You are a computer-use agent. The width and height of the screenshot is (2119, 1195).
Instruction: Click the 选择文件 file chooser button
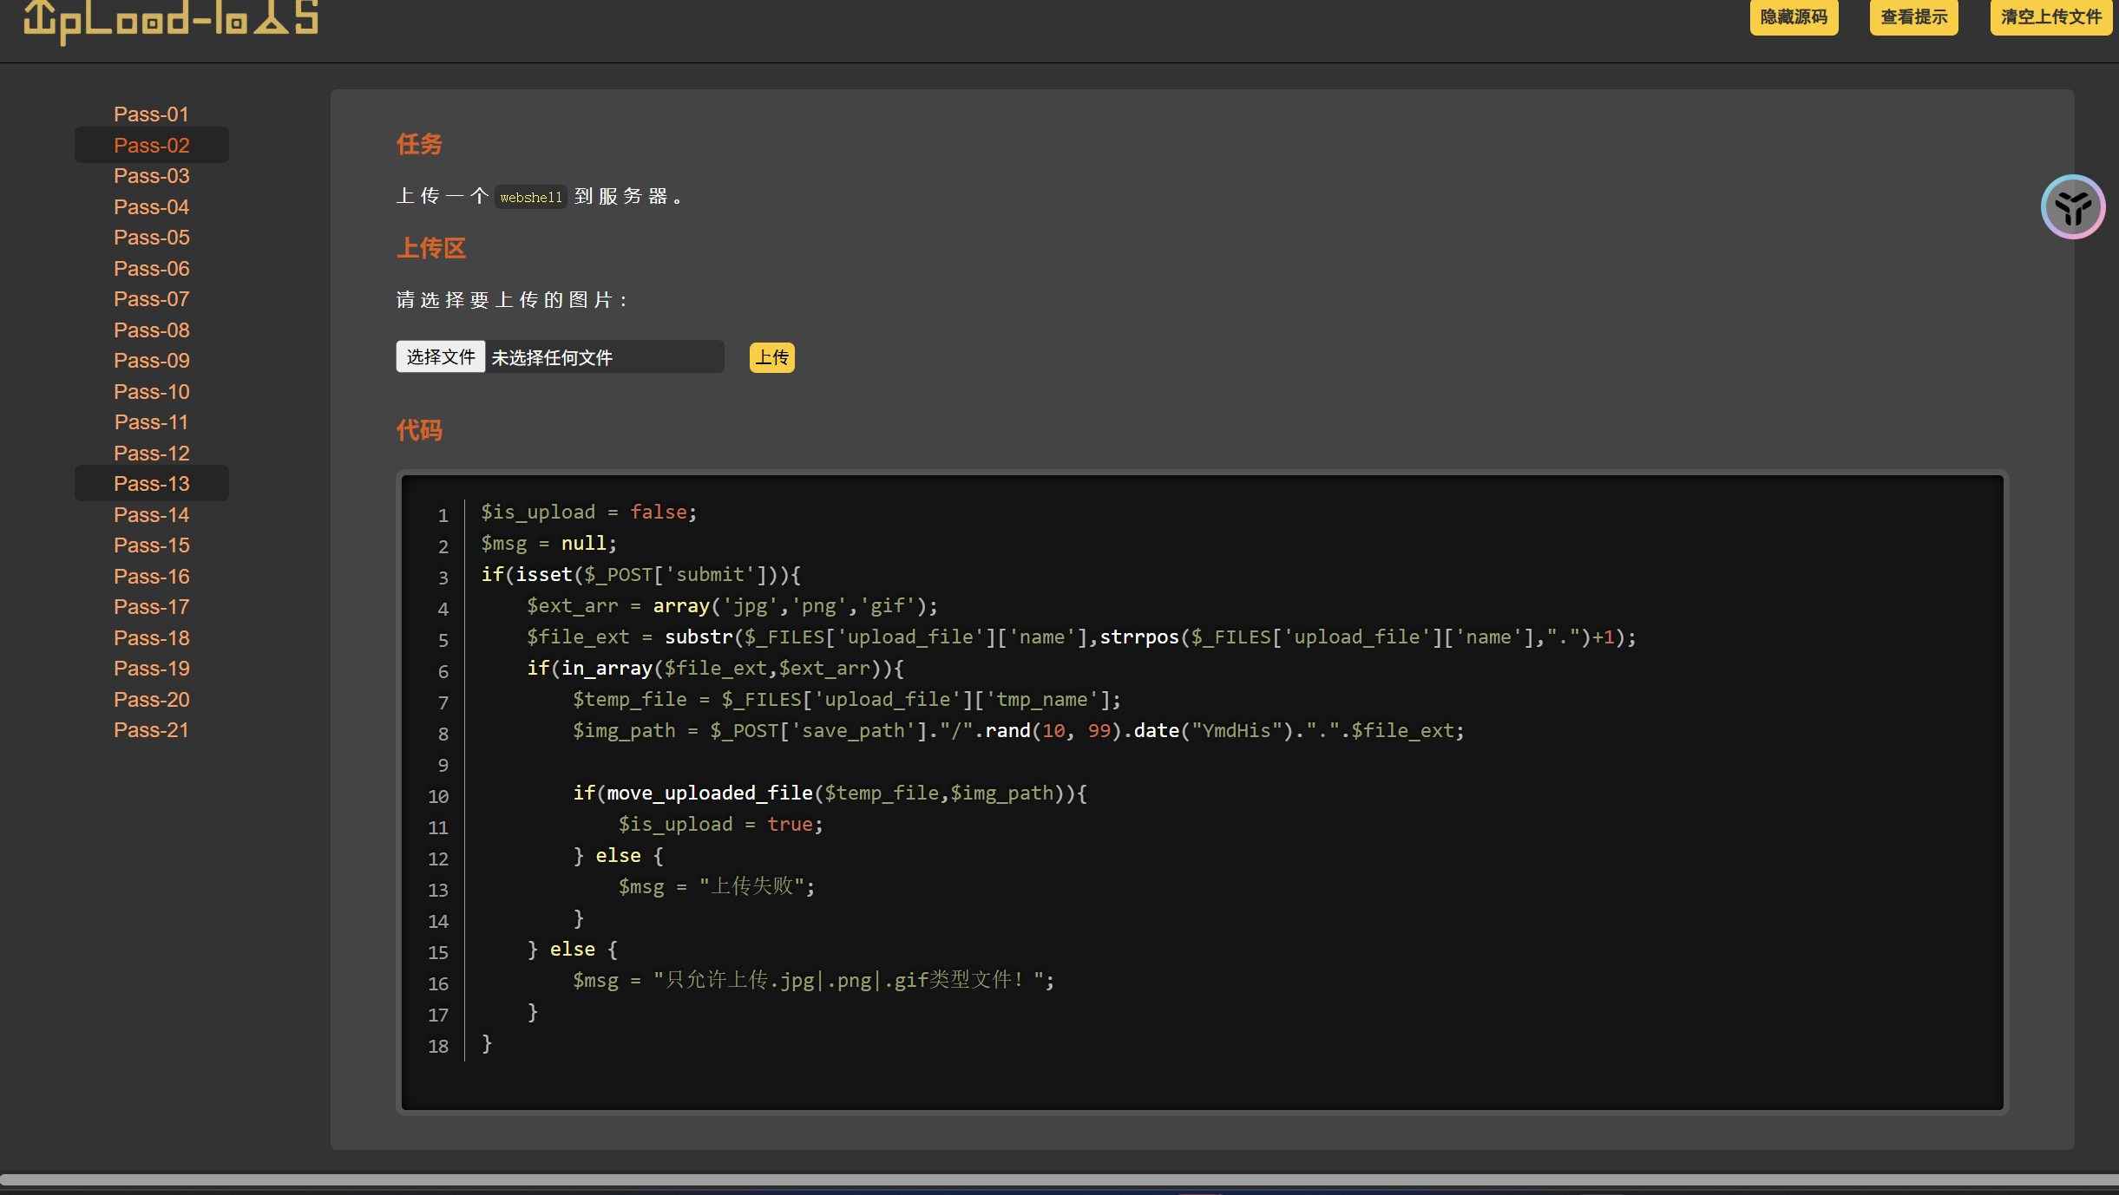click(x=441, y=357)
